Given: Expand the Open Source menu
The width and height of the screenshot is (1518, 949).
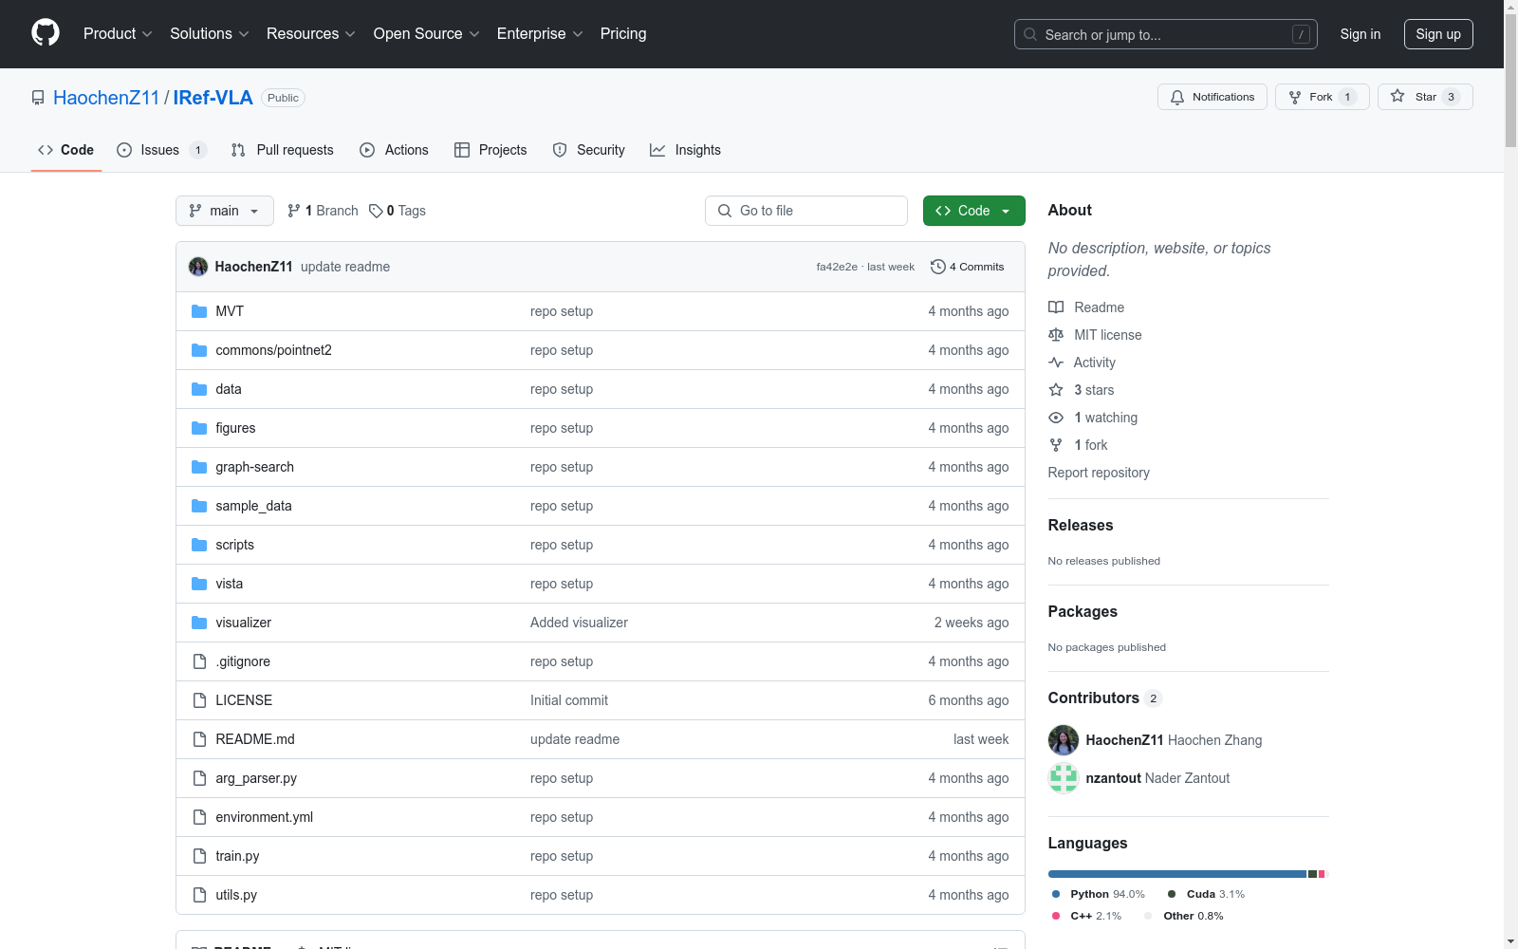Looking at the screenshot, I should pos(427,33).
